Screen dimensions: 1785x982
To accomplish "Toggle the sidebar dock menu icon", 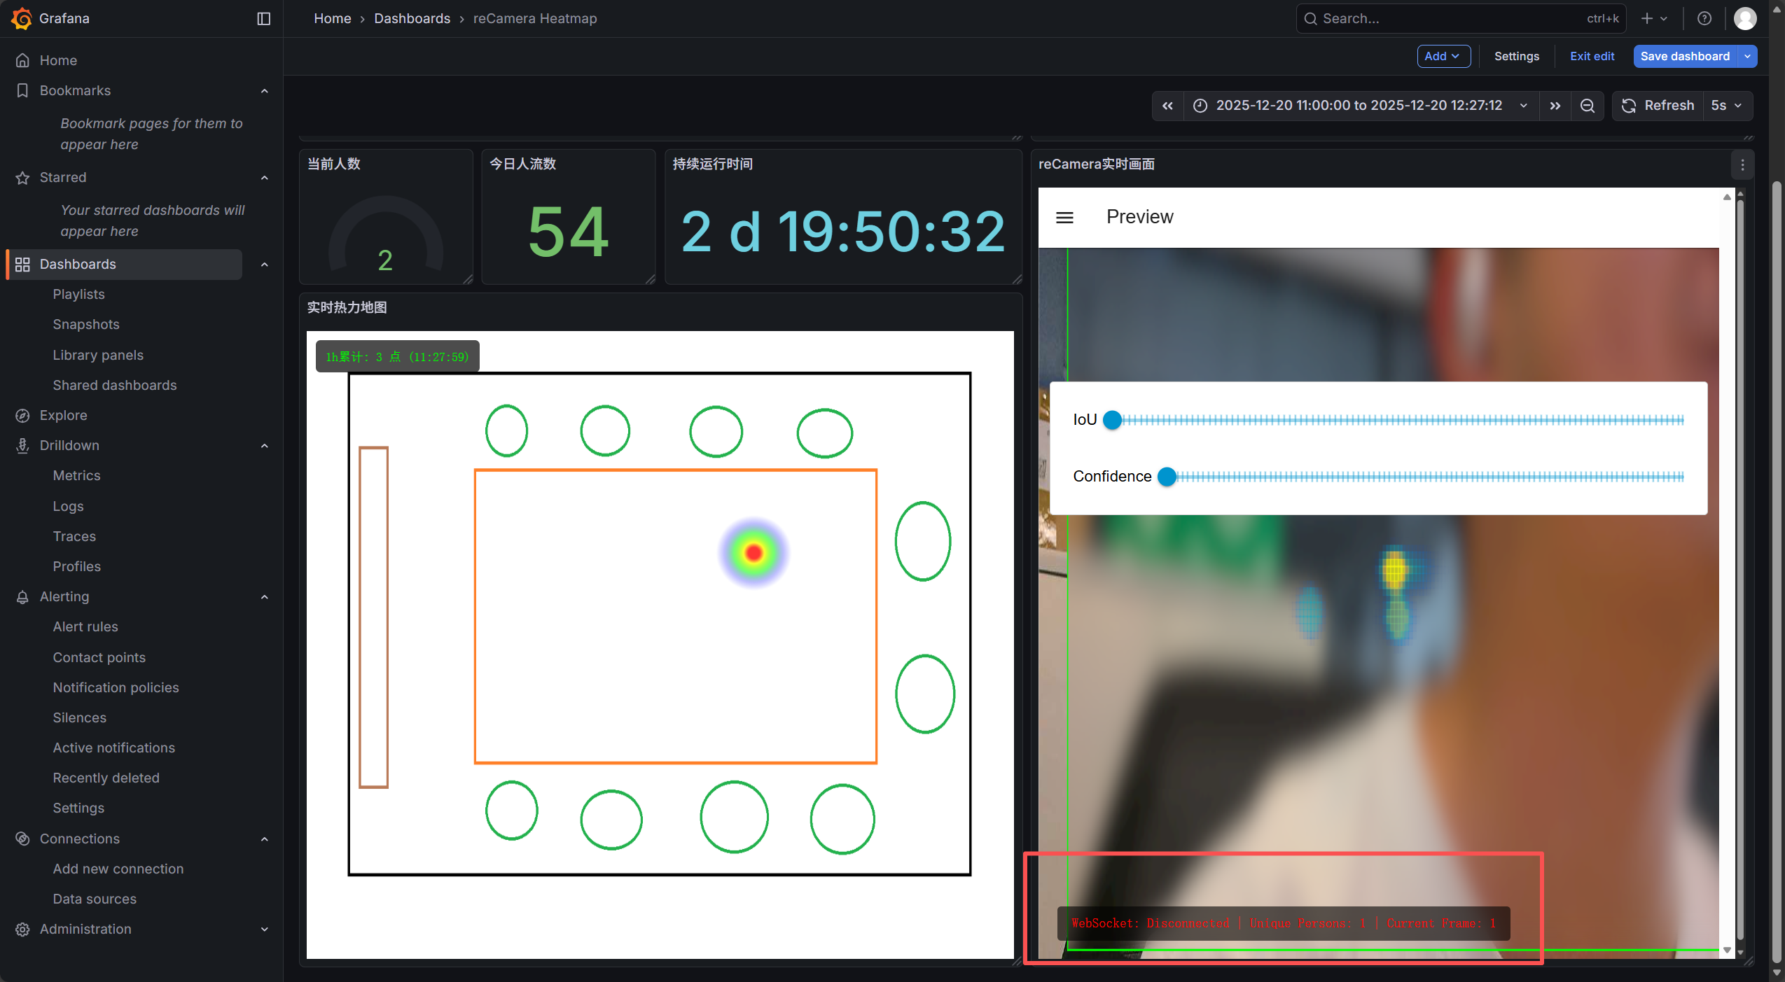I will 263,19.
